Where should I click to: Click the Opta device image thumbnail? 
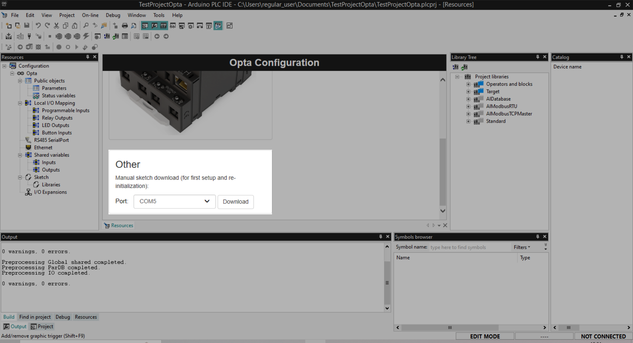click(x=191, y=104)
